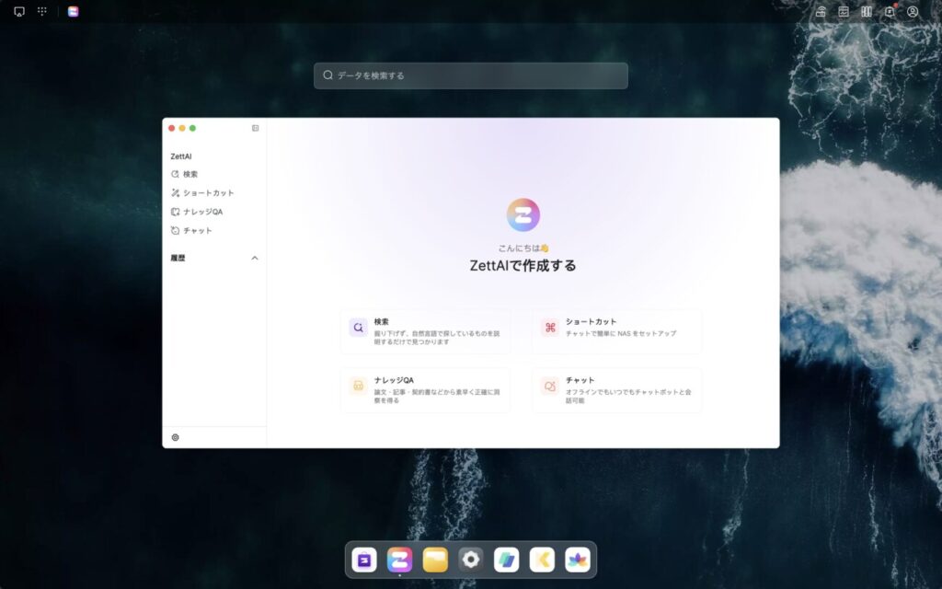
Task: Click the チャット card's chat bubble icon
Action: click(x=549, y=387)
